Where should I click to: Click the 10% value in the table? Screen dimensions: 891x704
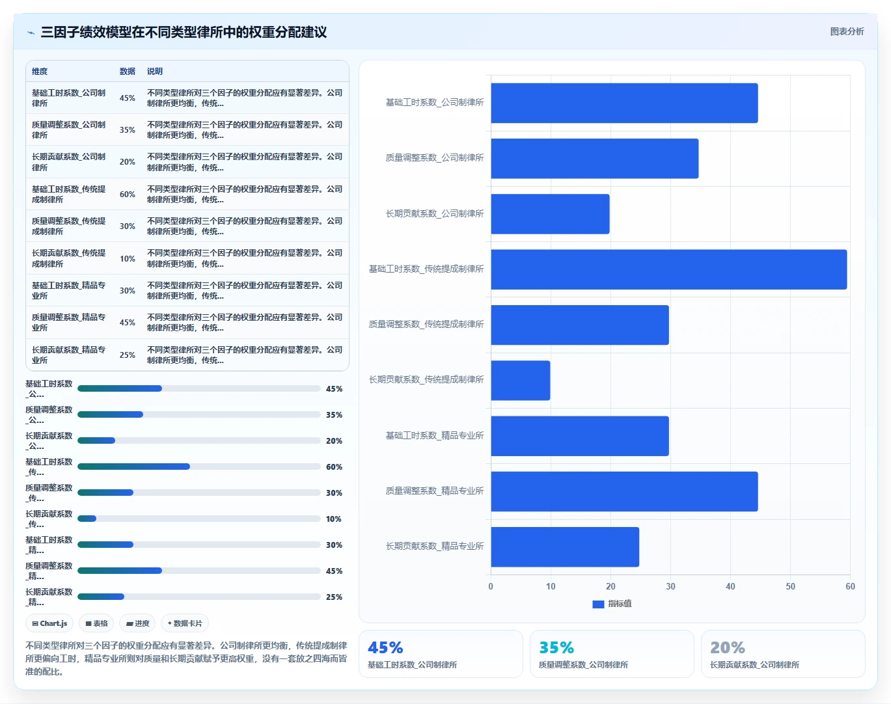pyautogui.click(x=127, y=259)
